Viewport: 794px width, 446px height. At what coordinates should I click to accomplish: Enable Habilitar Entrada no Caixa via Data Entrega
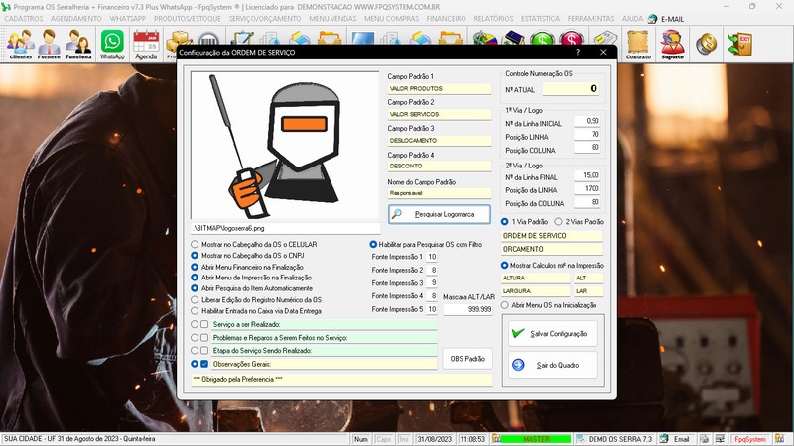[x=195, y=311]
